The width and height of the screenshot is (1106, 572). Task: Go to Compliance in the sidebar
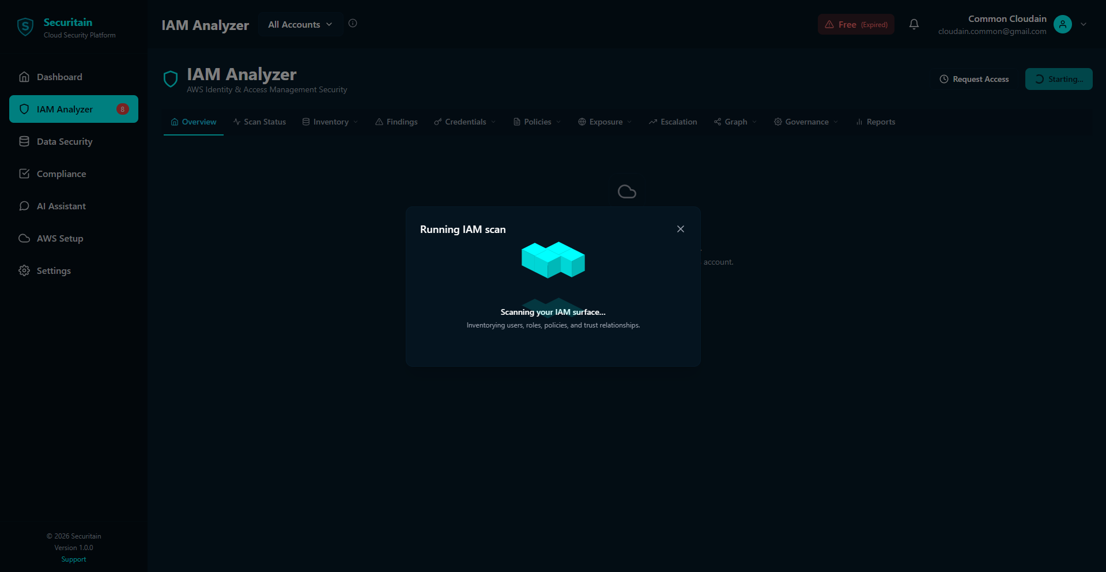point(74,174)
